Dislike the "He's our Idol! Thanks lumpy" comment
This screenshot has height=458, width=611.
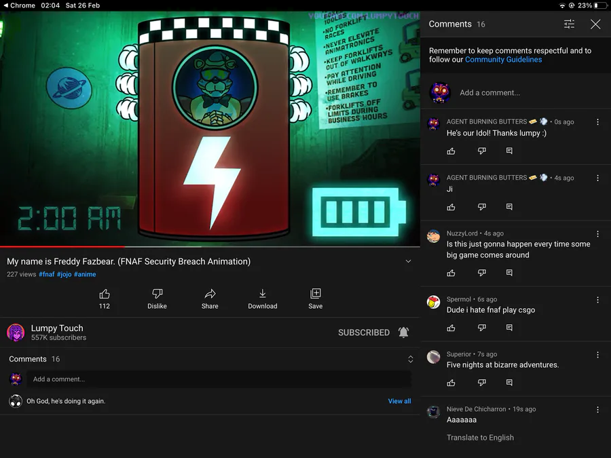pyautogui.click(x=482, y=151)
